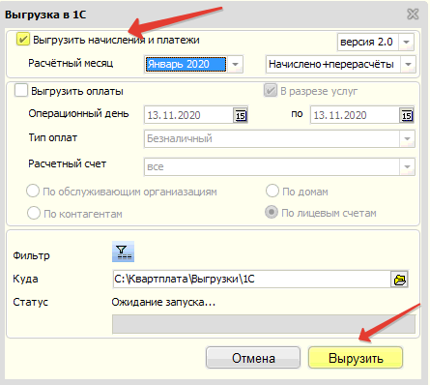Screen dimensions: 430x385
Task: Click the Фильтр label
Action: (31, 255)
